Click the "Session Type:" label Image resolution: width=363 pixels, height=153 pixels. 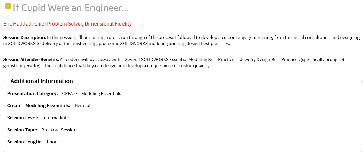pyautogui.click(x=22, y=130)
